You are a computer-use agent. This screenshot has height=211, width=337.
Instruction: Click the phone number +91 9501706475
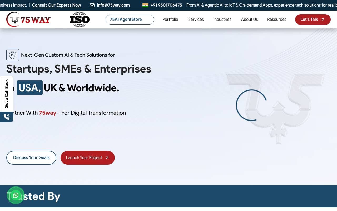click(x=166, y=5)
